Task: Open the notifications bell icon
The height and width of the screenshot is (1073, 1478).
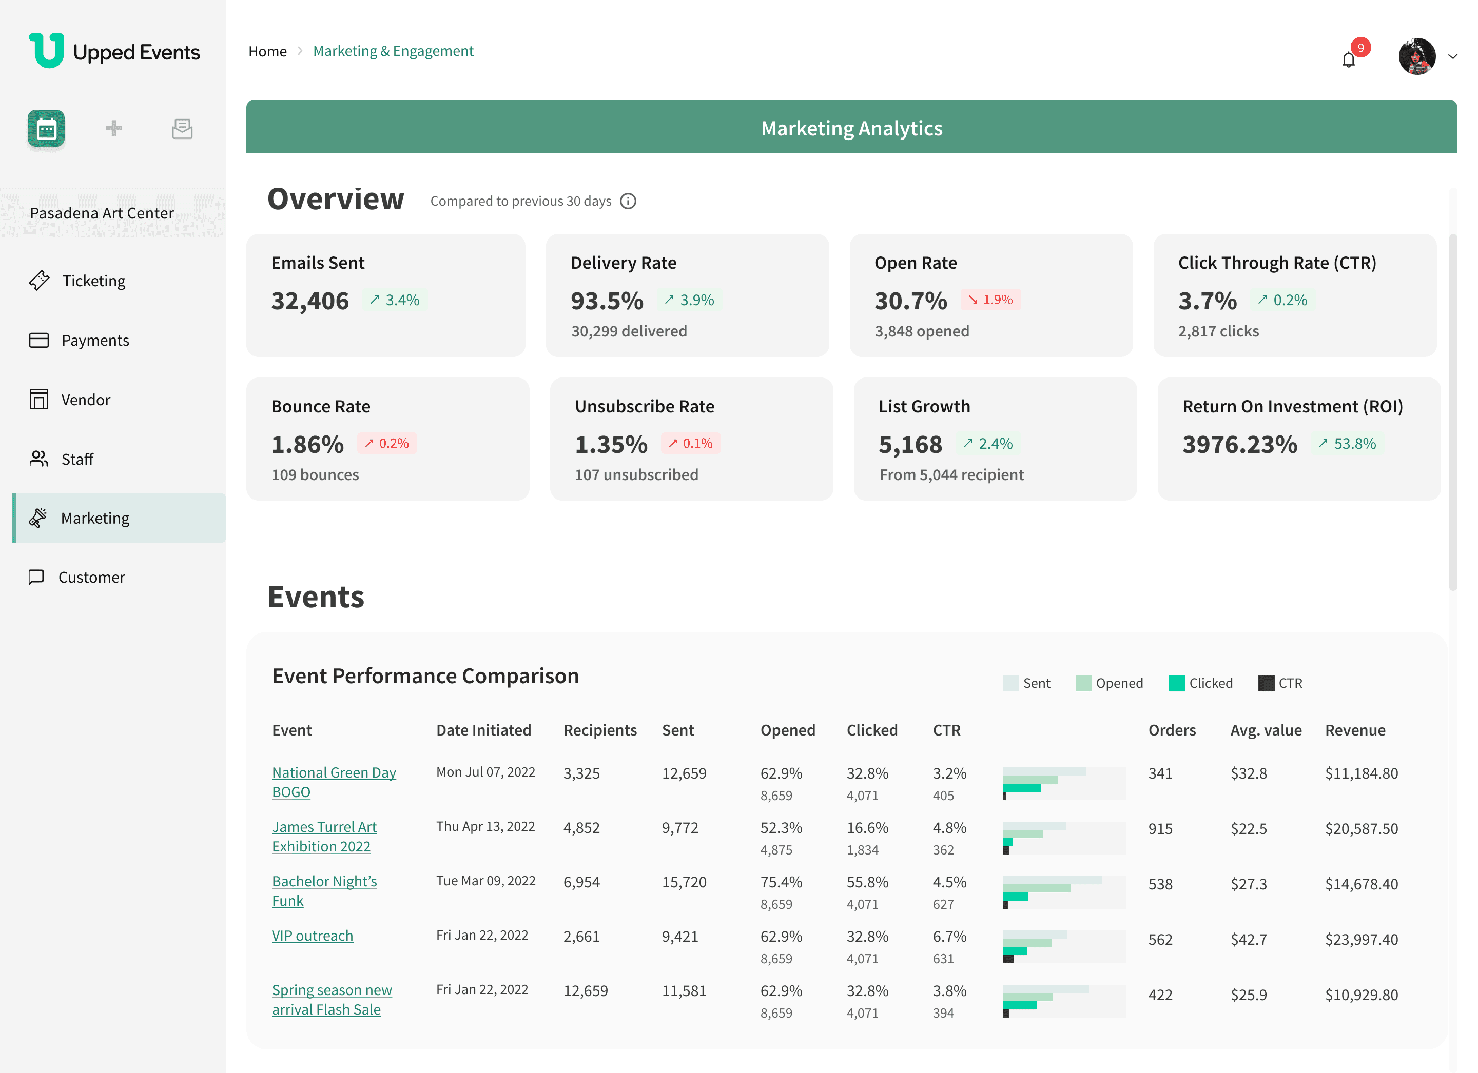Action: 1348,60
